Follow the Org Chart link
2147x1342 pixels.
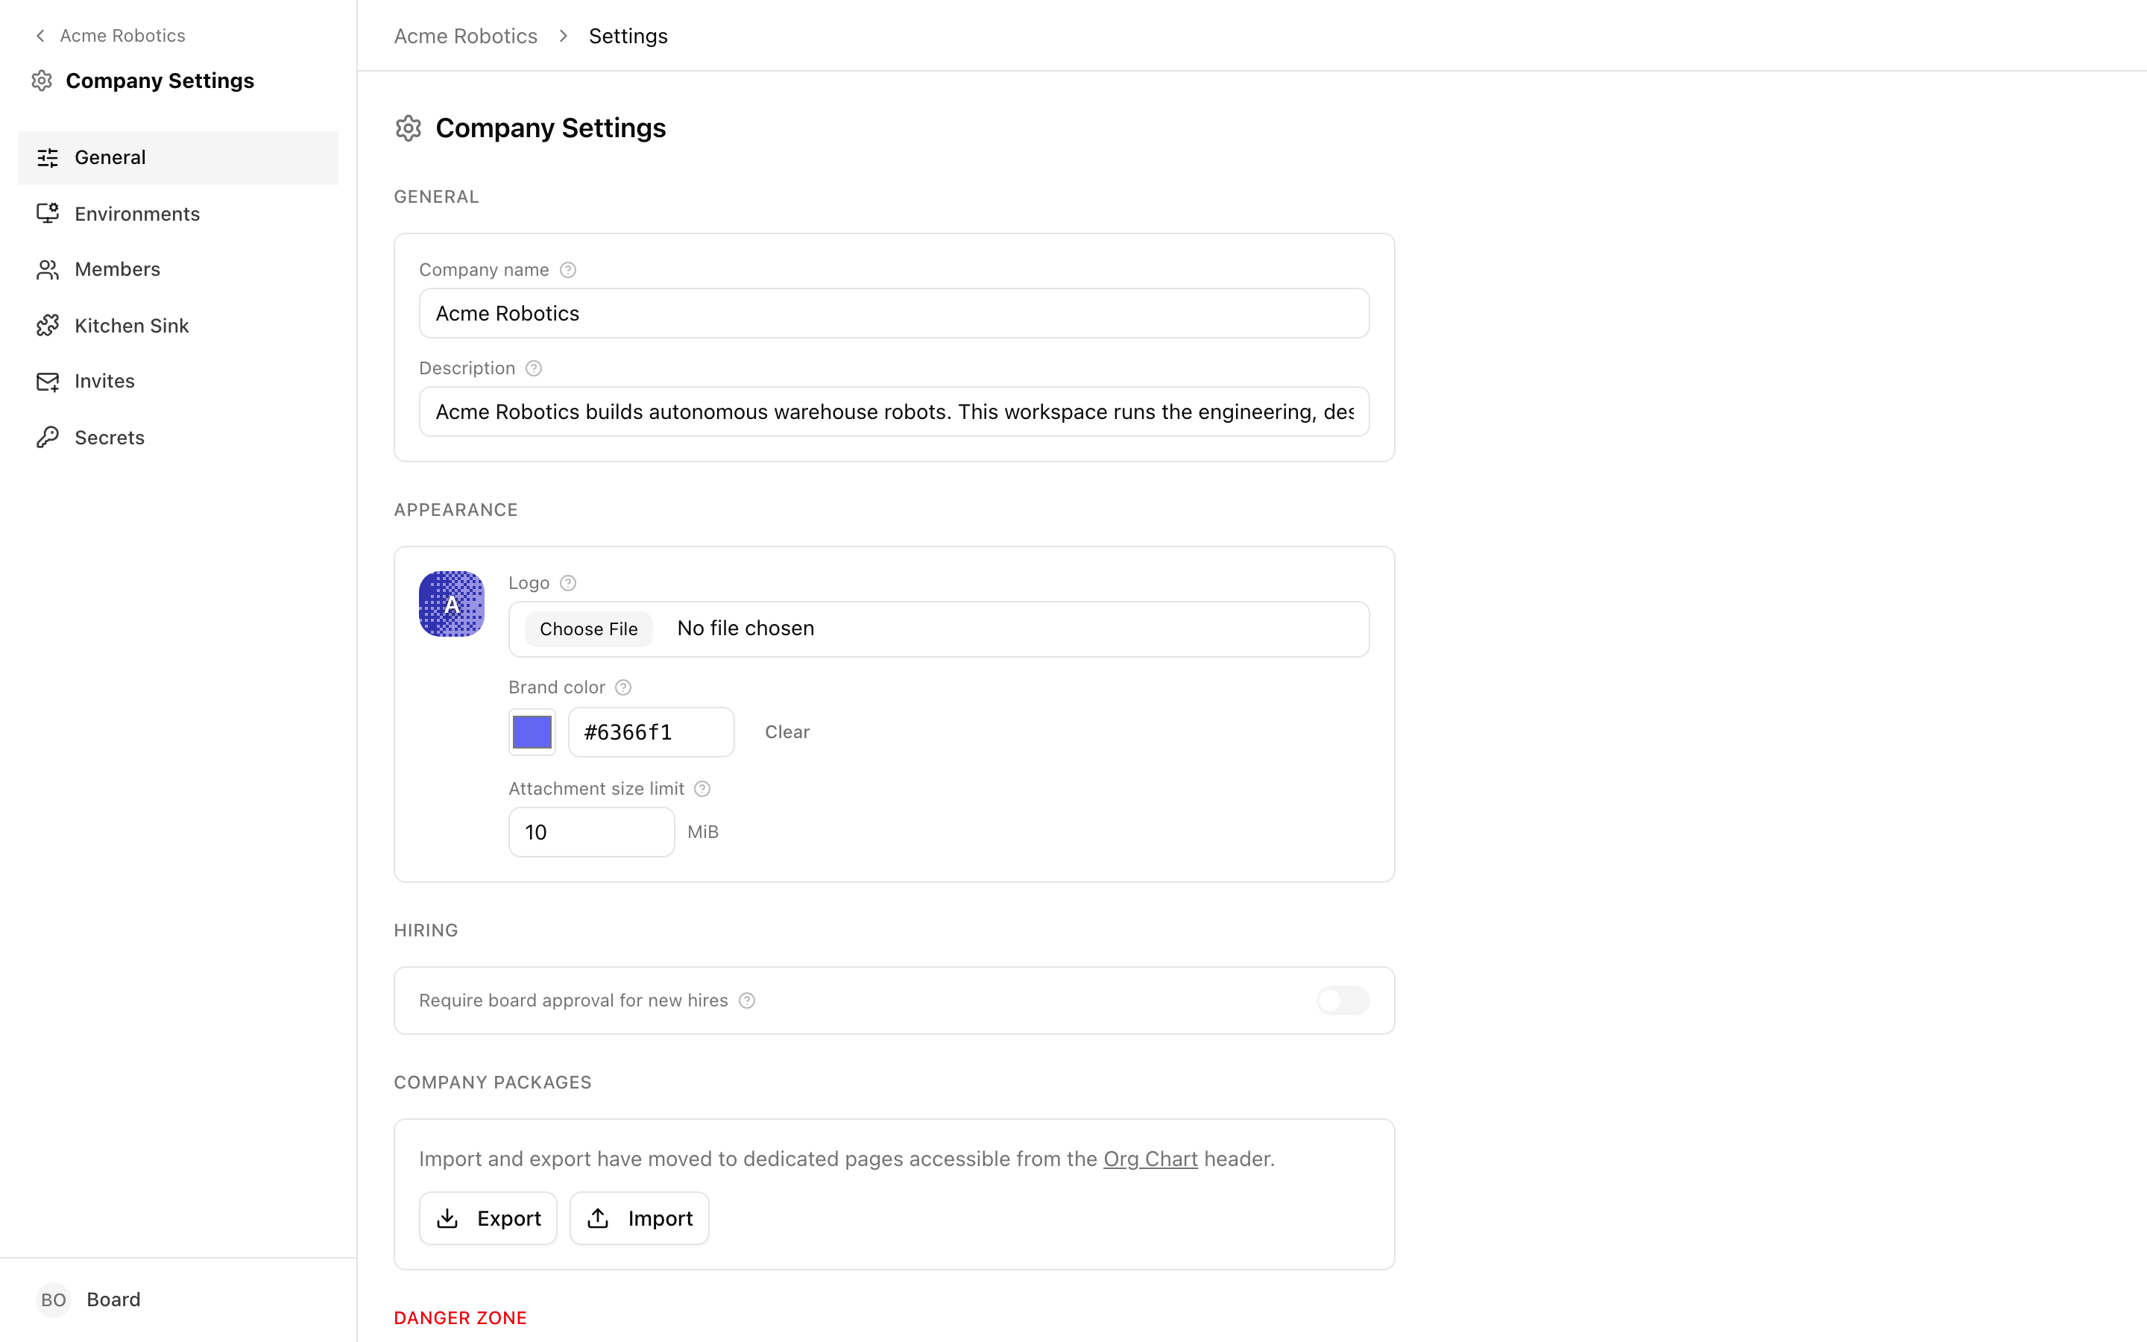(1150, 1159)
